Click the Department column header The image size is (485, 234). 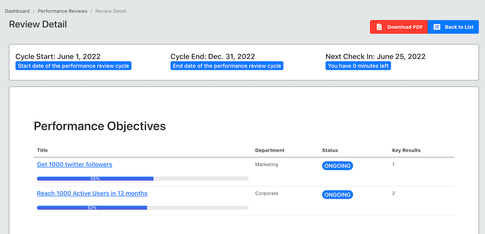pyautogui.click(x=270, y=150)
